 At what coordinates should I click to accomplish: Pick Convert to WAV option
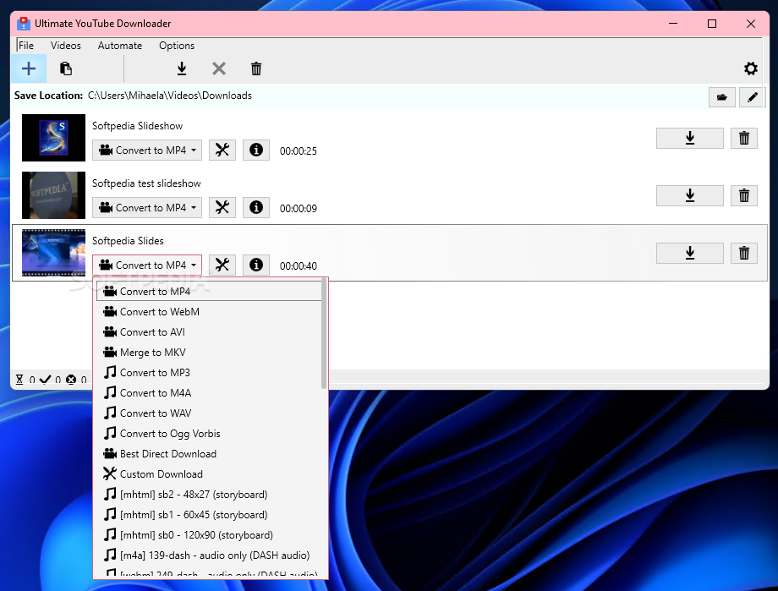(209, 413)
